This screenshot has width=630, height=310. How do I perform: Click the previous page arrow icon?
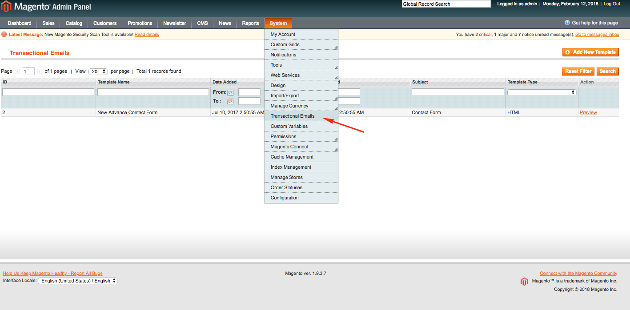click(x=17, y=72)
